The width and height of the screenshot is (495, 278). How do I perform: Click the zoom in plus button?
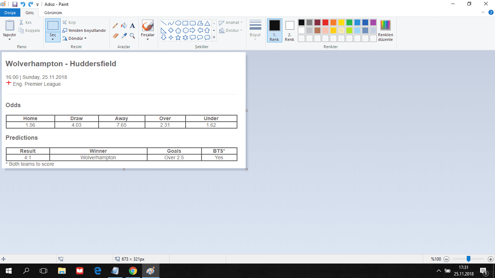490,259
